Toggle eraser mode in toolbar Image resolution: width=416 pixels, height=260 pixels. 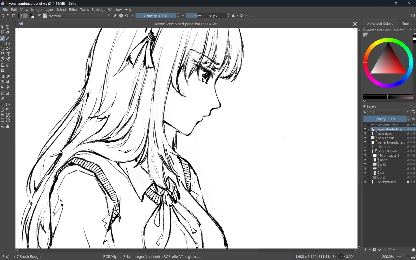[x=115, y=16]
